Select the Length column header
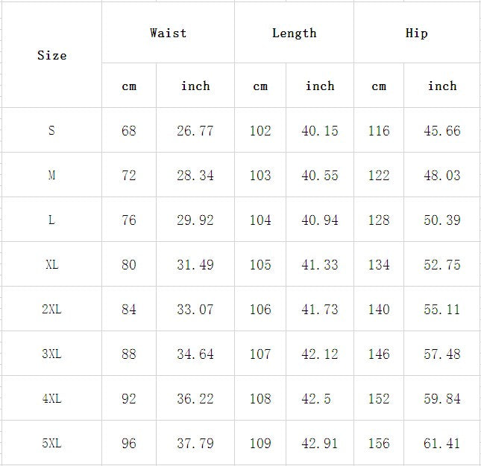Viewport: 481px width, 466px height. pyautogui.click(x=294, y=33)
